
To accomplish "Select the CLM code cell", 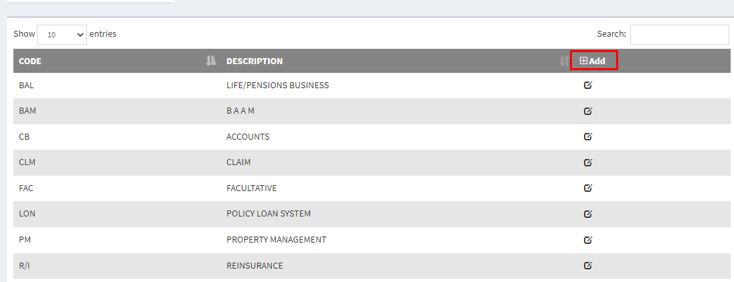I will [27, 162].
